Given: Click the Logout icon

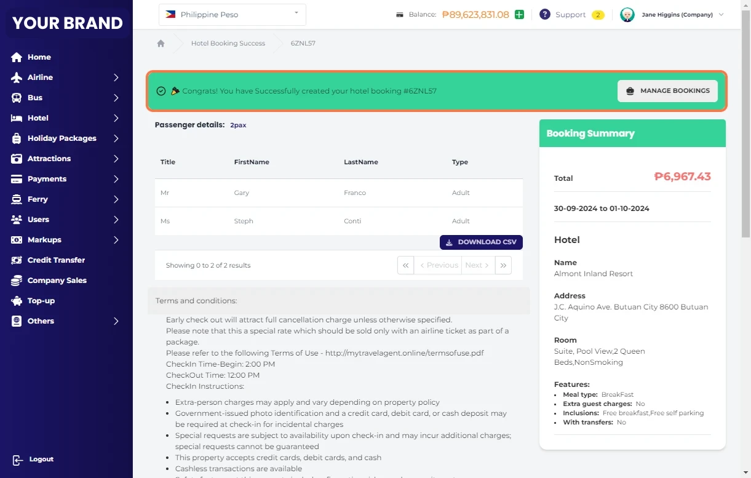Looking at the screenshot, I should 18,460.
